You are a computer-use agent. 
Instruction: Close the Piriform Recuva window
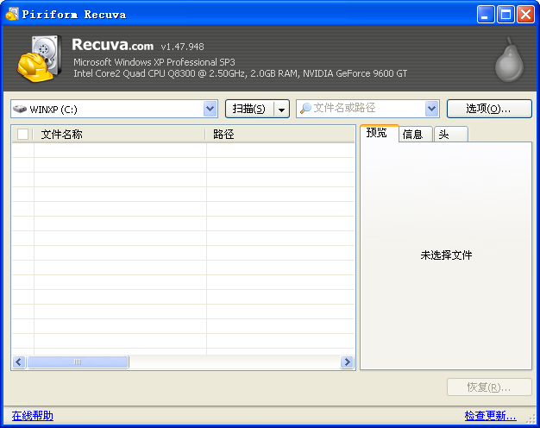click(x=525, y=15)
